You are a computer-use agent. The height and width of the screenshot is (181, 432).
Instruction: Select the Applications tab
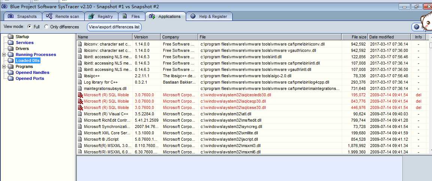[x=165, y=16]
